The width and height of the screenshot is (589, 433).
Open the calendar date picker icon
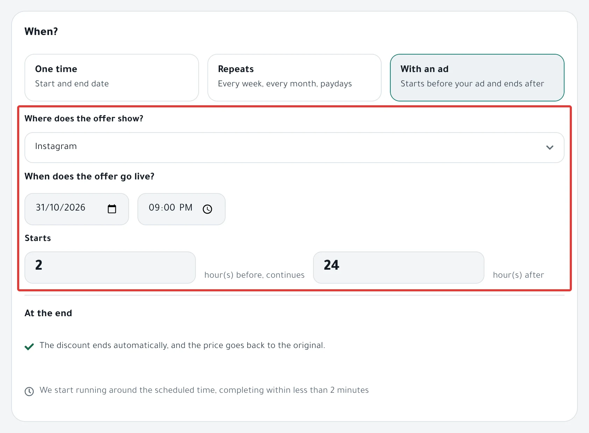tap(112, 209)
